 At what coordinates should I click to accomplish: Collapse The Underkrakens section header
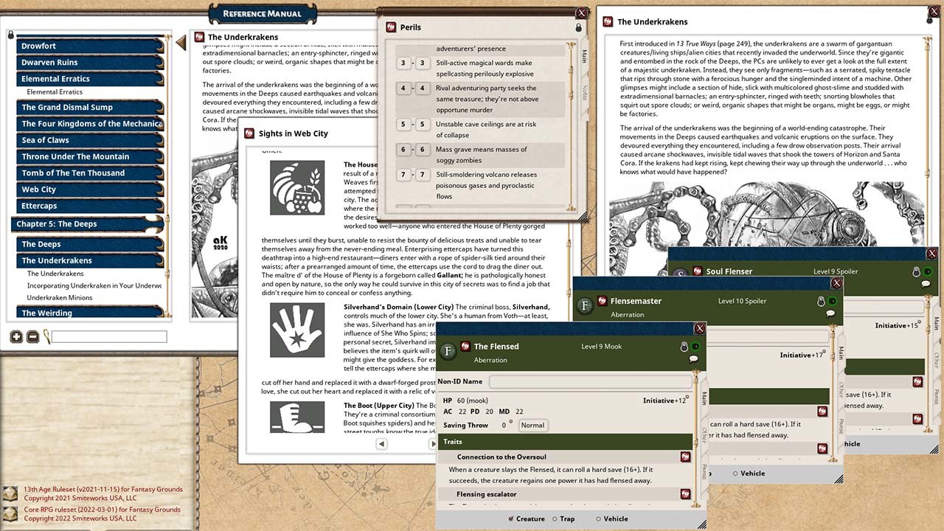click(x=89, y=260)
